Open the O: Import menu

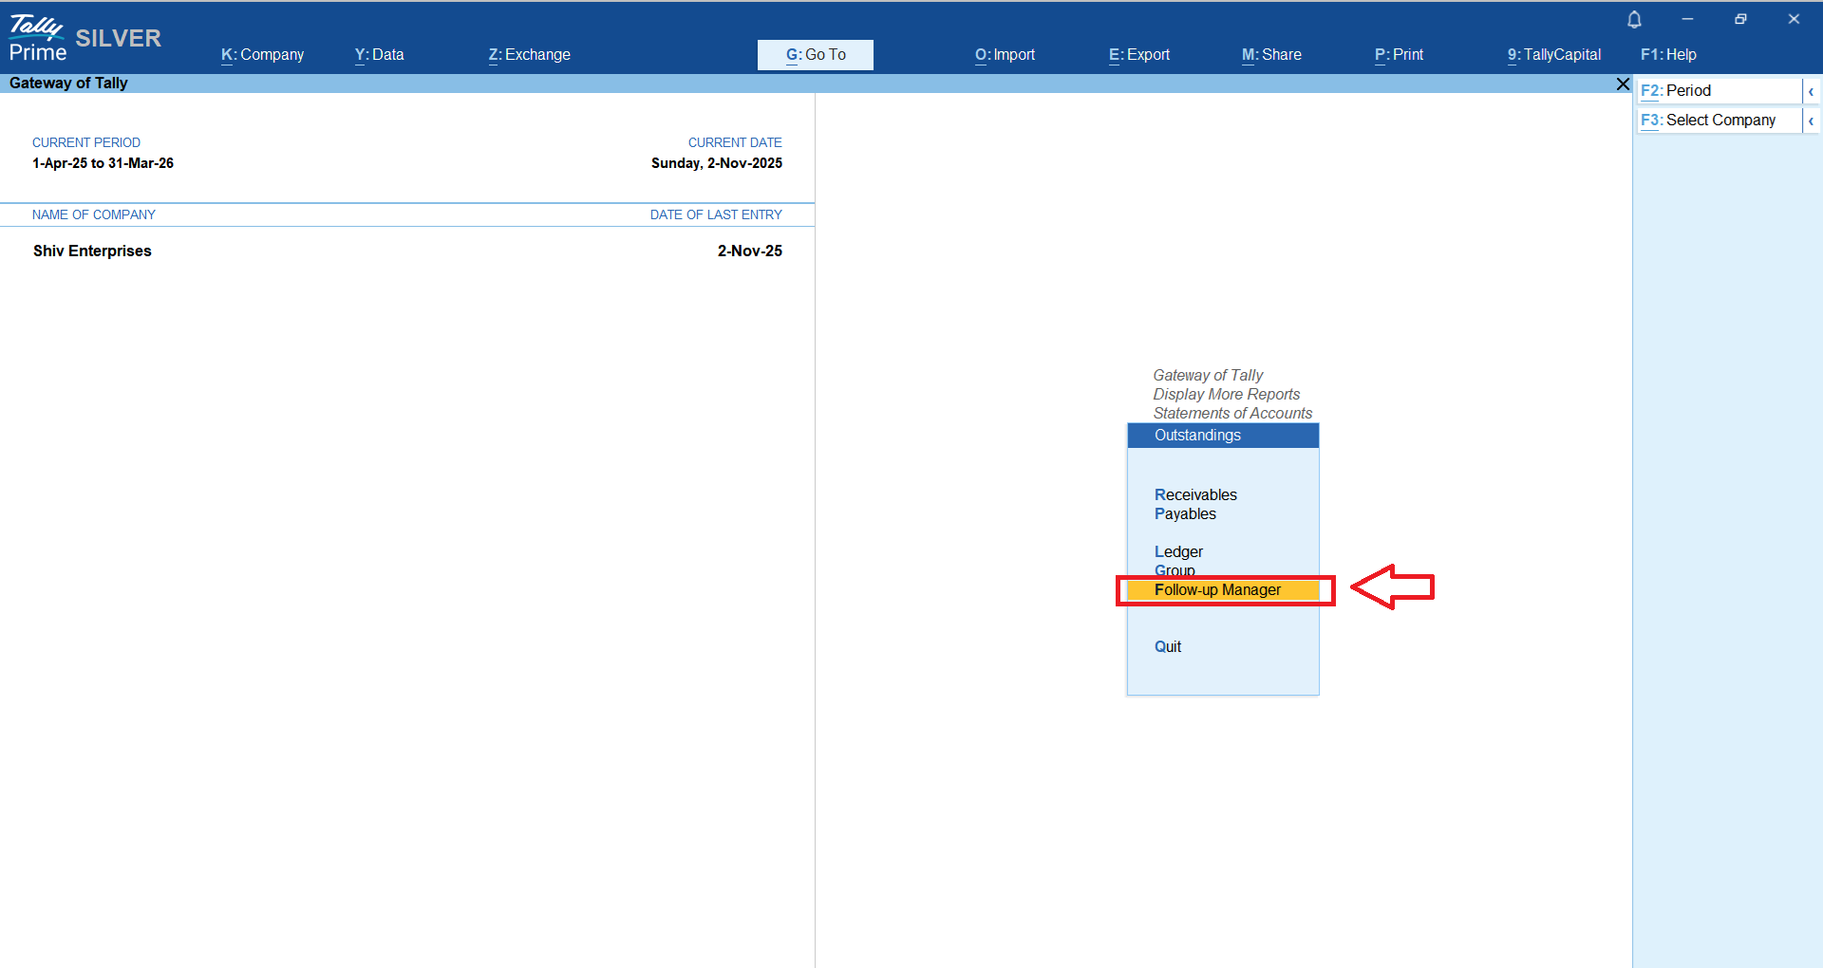click(x=1005, y=55)
